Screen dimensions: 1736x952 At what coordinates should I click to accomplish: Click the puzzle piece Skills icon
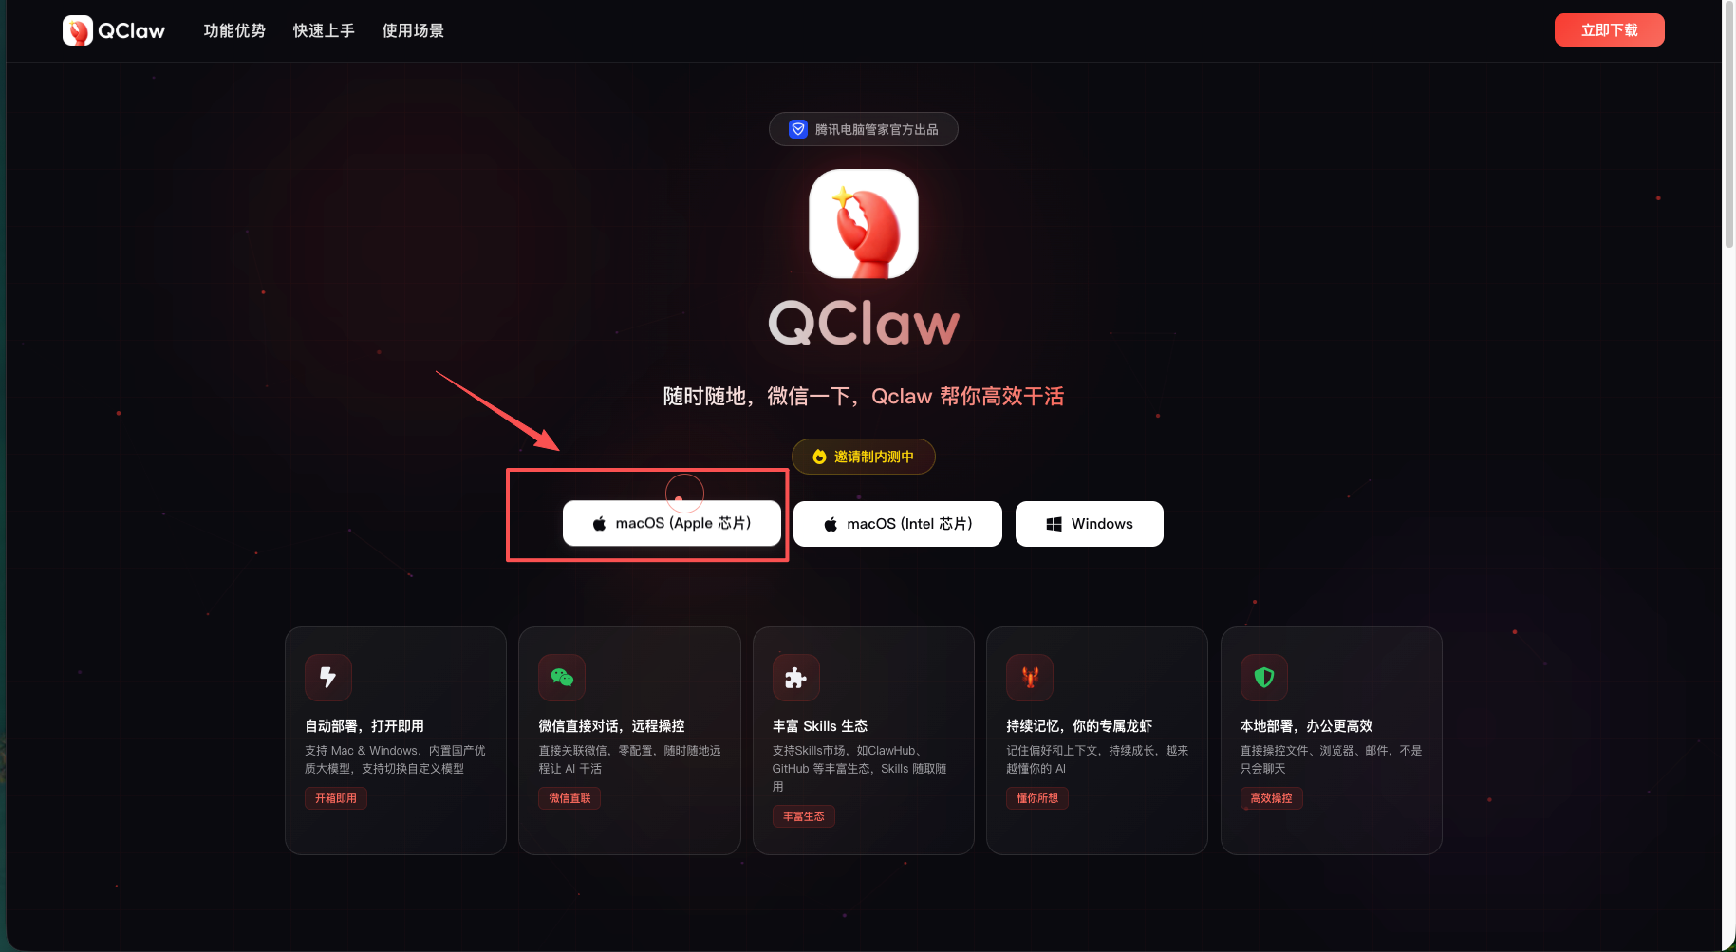796,678
